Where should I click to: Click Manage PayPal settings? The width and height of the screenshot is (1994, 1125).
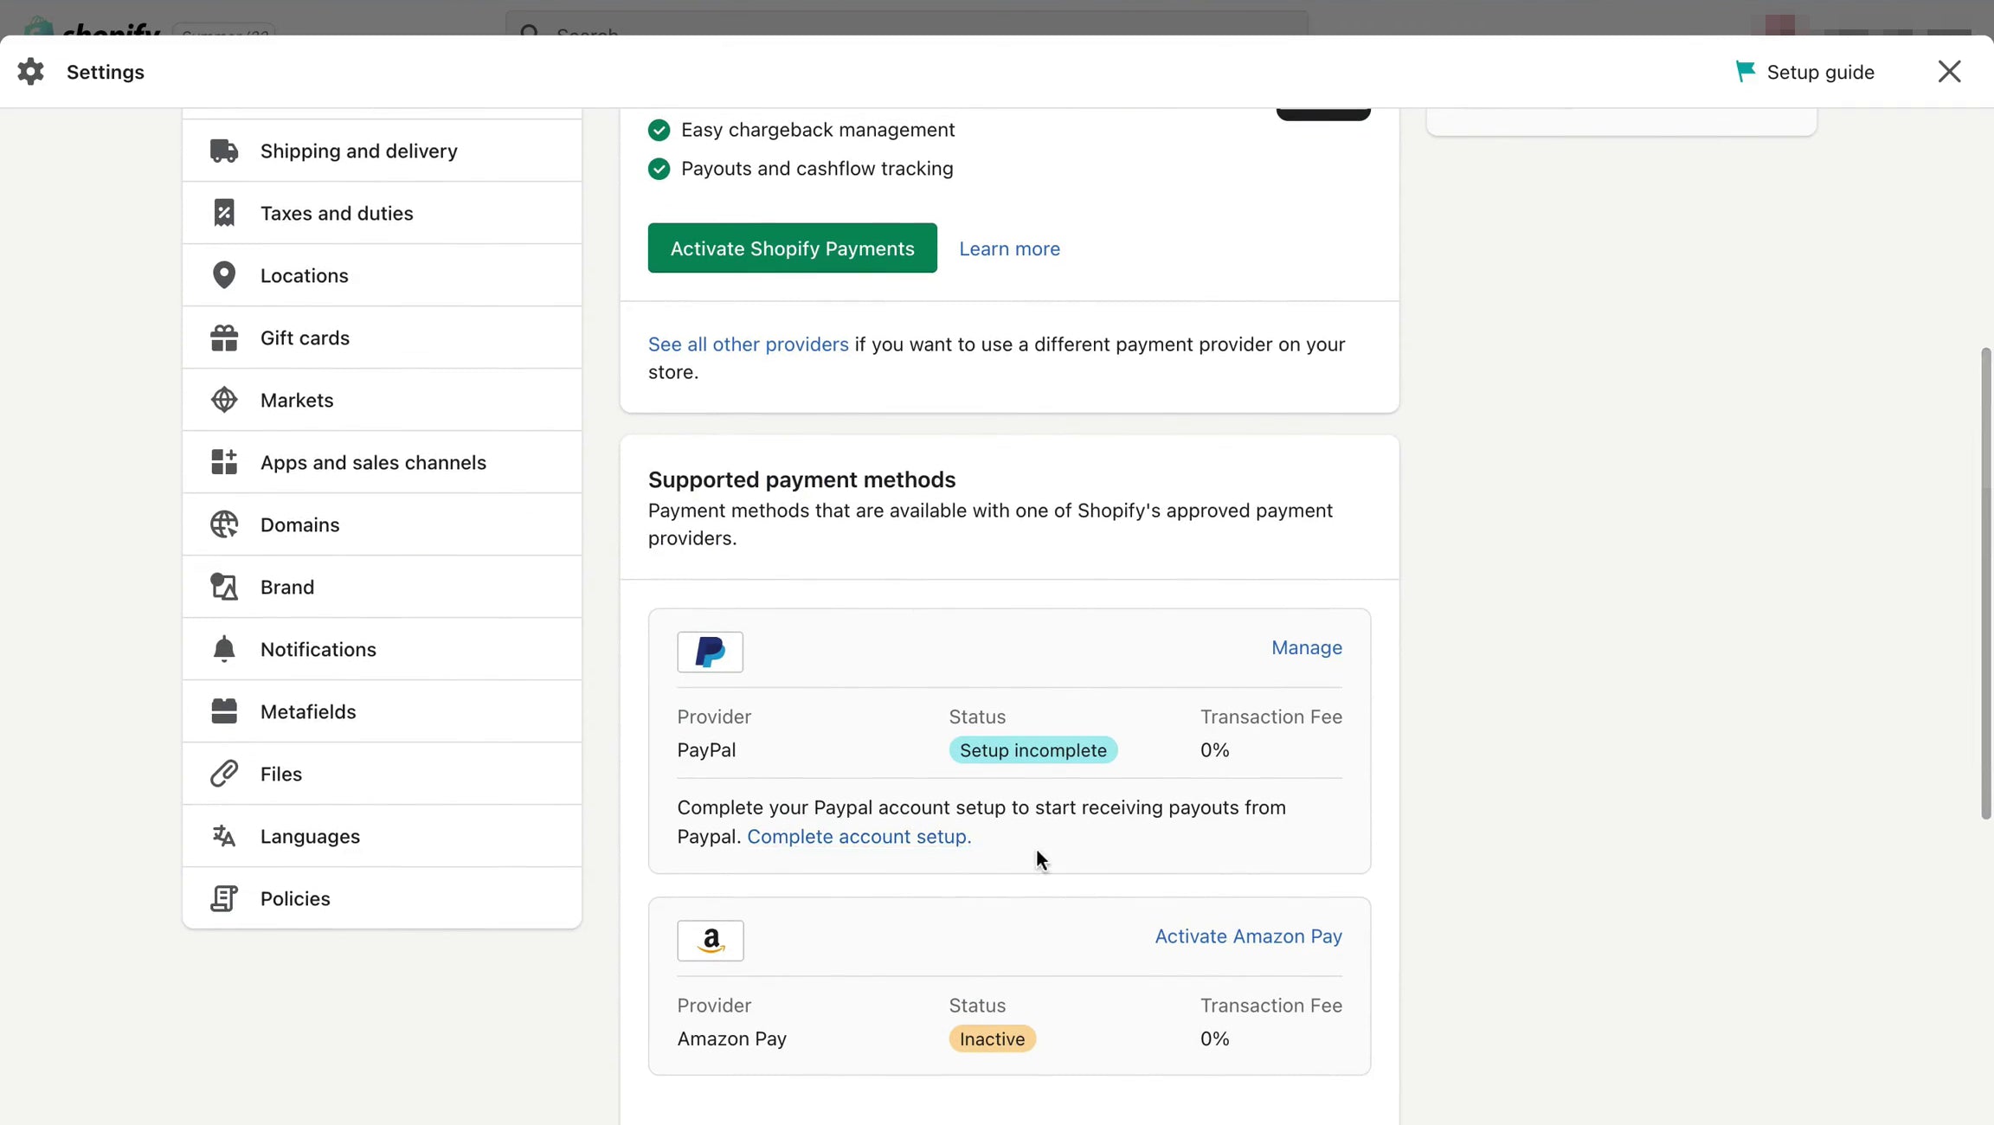click(x=1305, y=649)
